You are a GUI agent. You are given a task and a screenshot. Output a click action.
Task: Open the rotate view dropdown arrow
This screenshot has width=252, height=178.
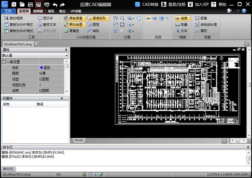click(133, 31)
